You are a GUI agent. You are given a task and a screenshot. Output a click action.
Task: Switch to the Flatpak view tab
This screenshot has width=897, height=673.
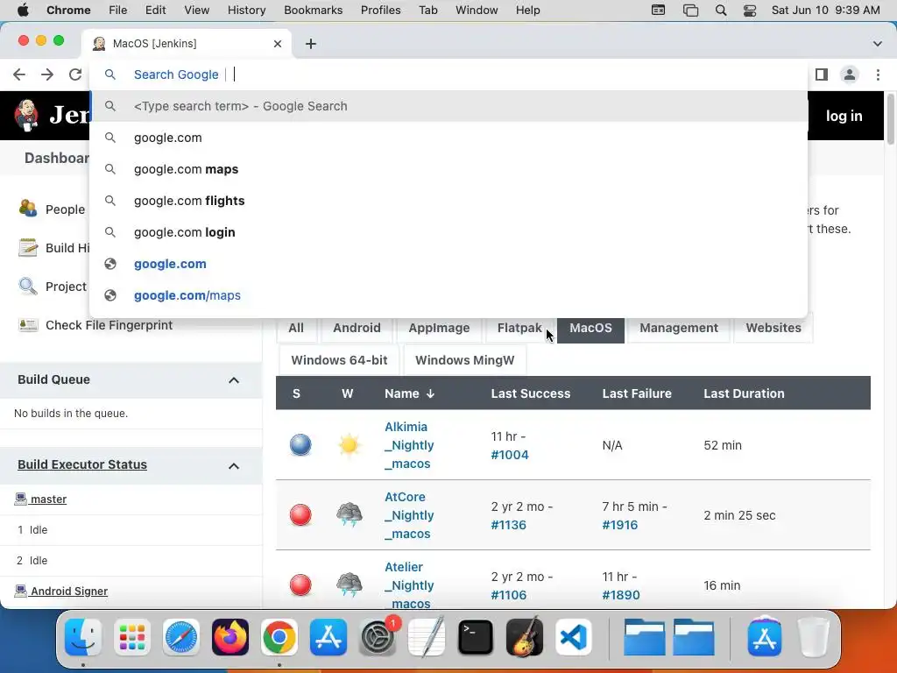pyautogui.click(x=519, y=328)
